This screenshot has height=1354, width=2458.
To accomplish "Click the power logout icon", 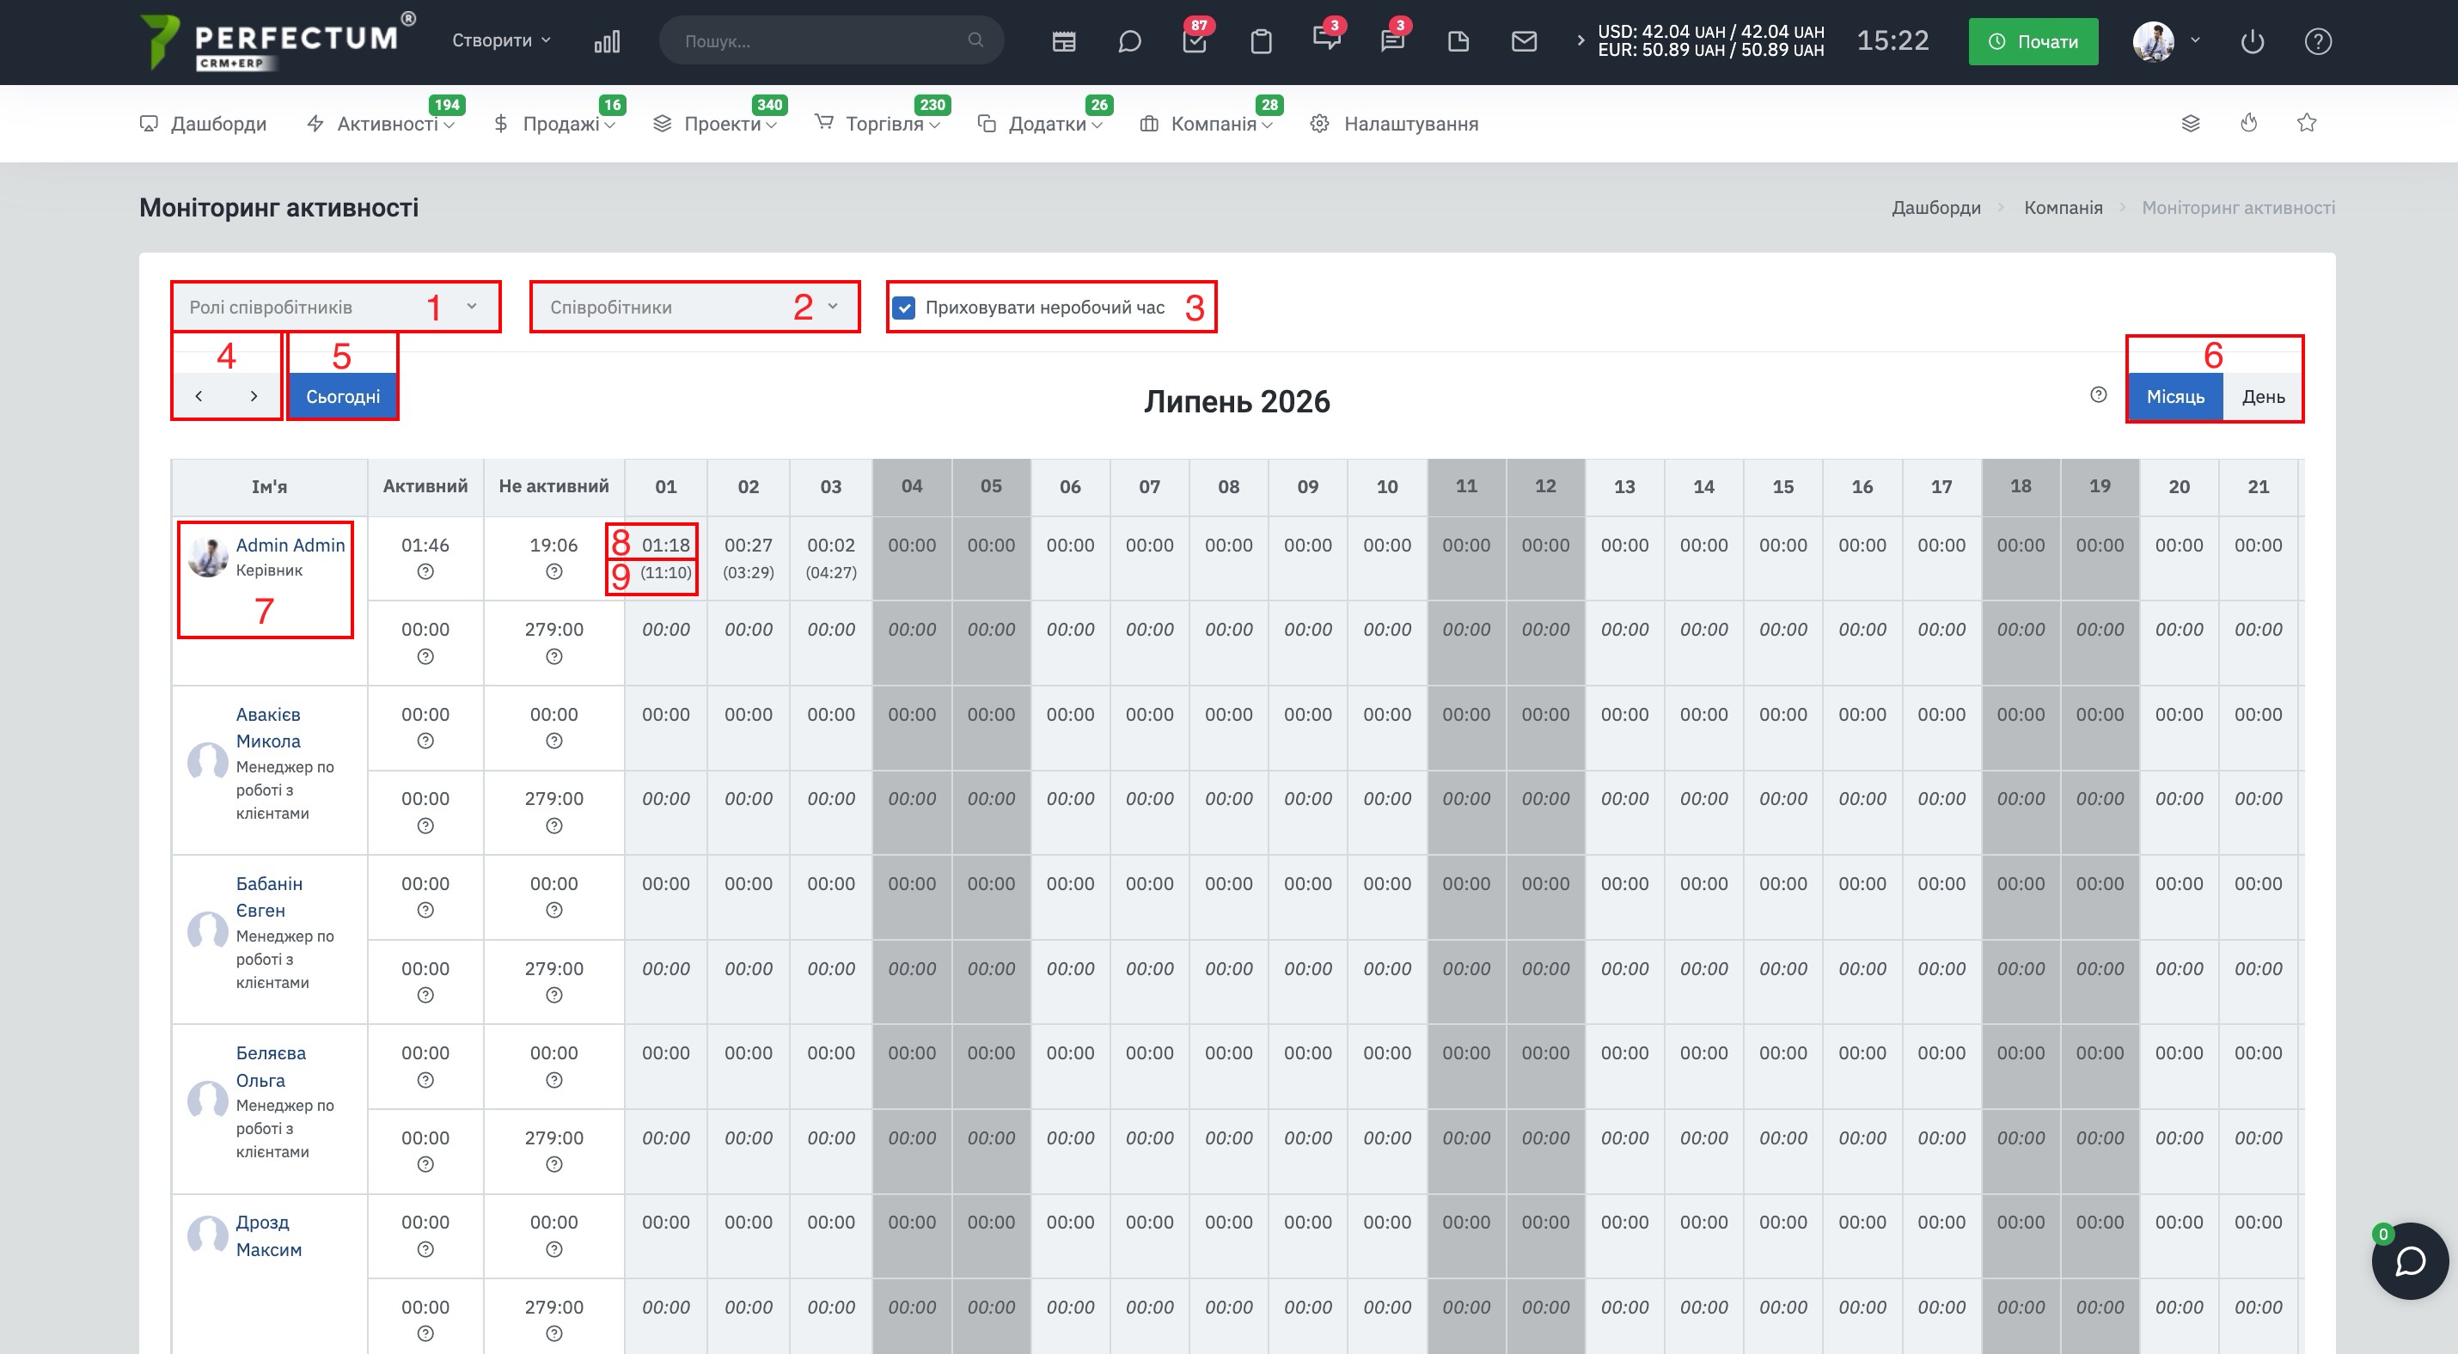I will click(2253, 41).
